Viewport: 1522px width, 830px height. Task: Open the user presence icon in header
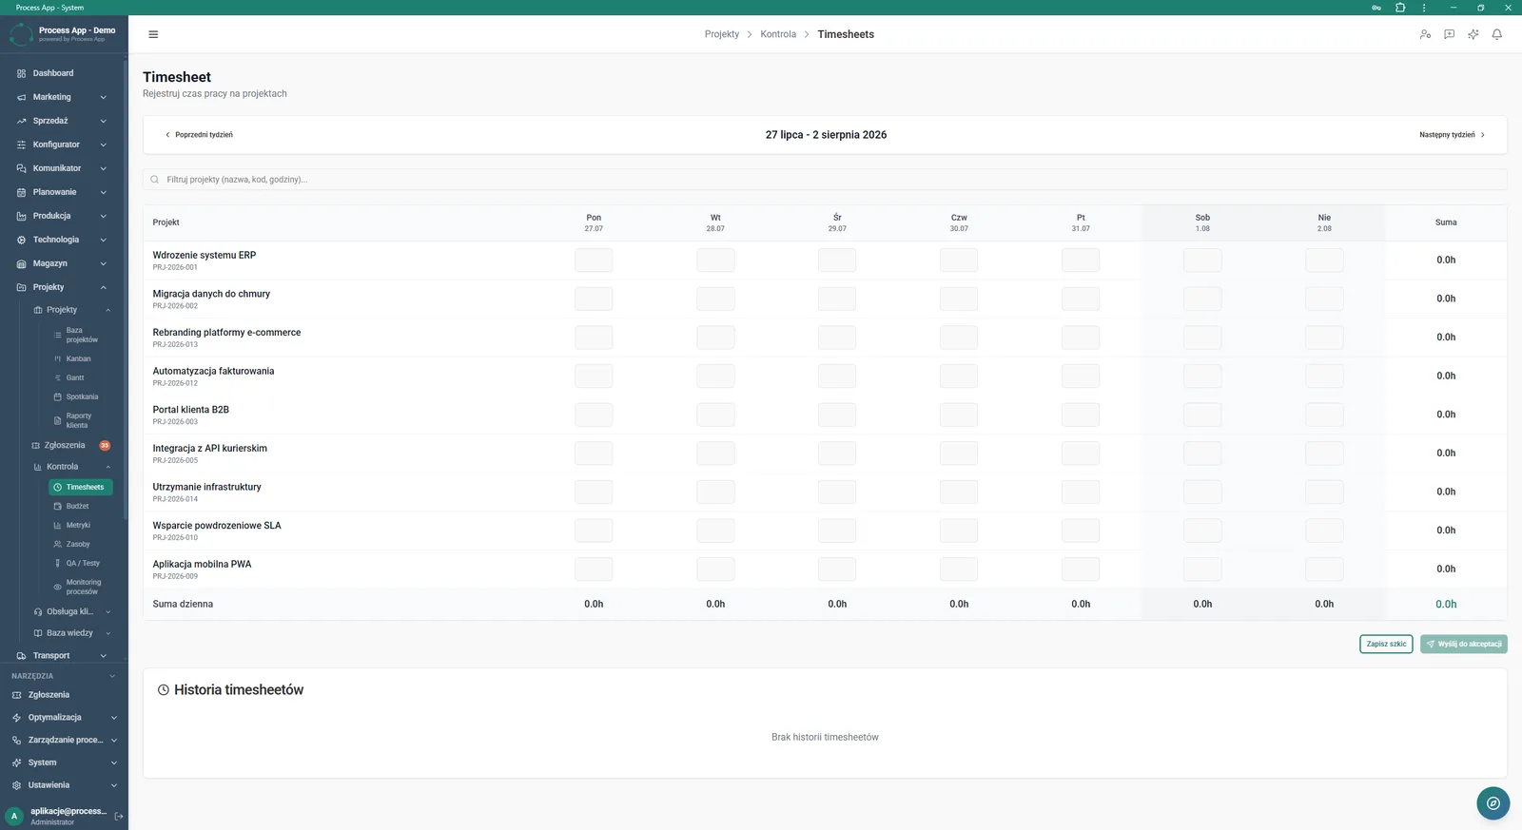click(x=1425, y=34)
